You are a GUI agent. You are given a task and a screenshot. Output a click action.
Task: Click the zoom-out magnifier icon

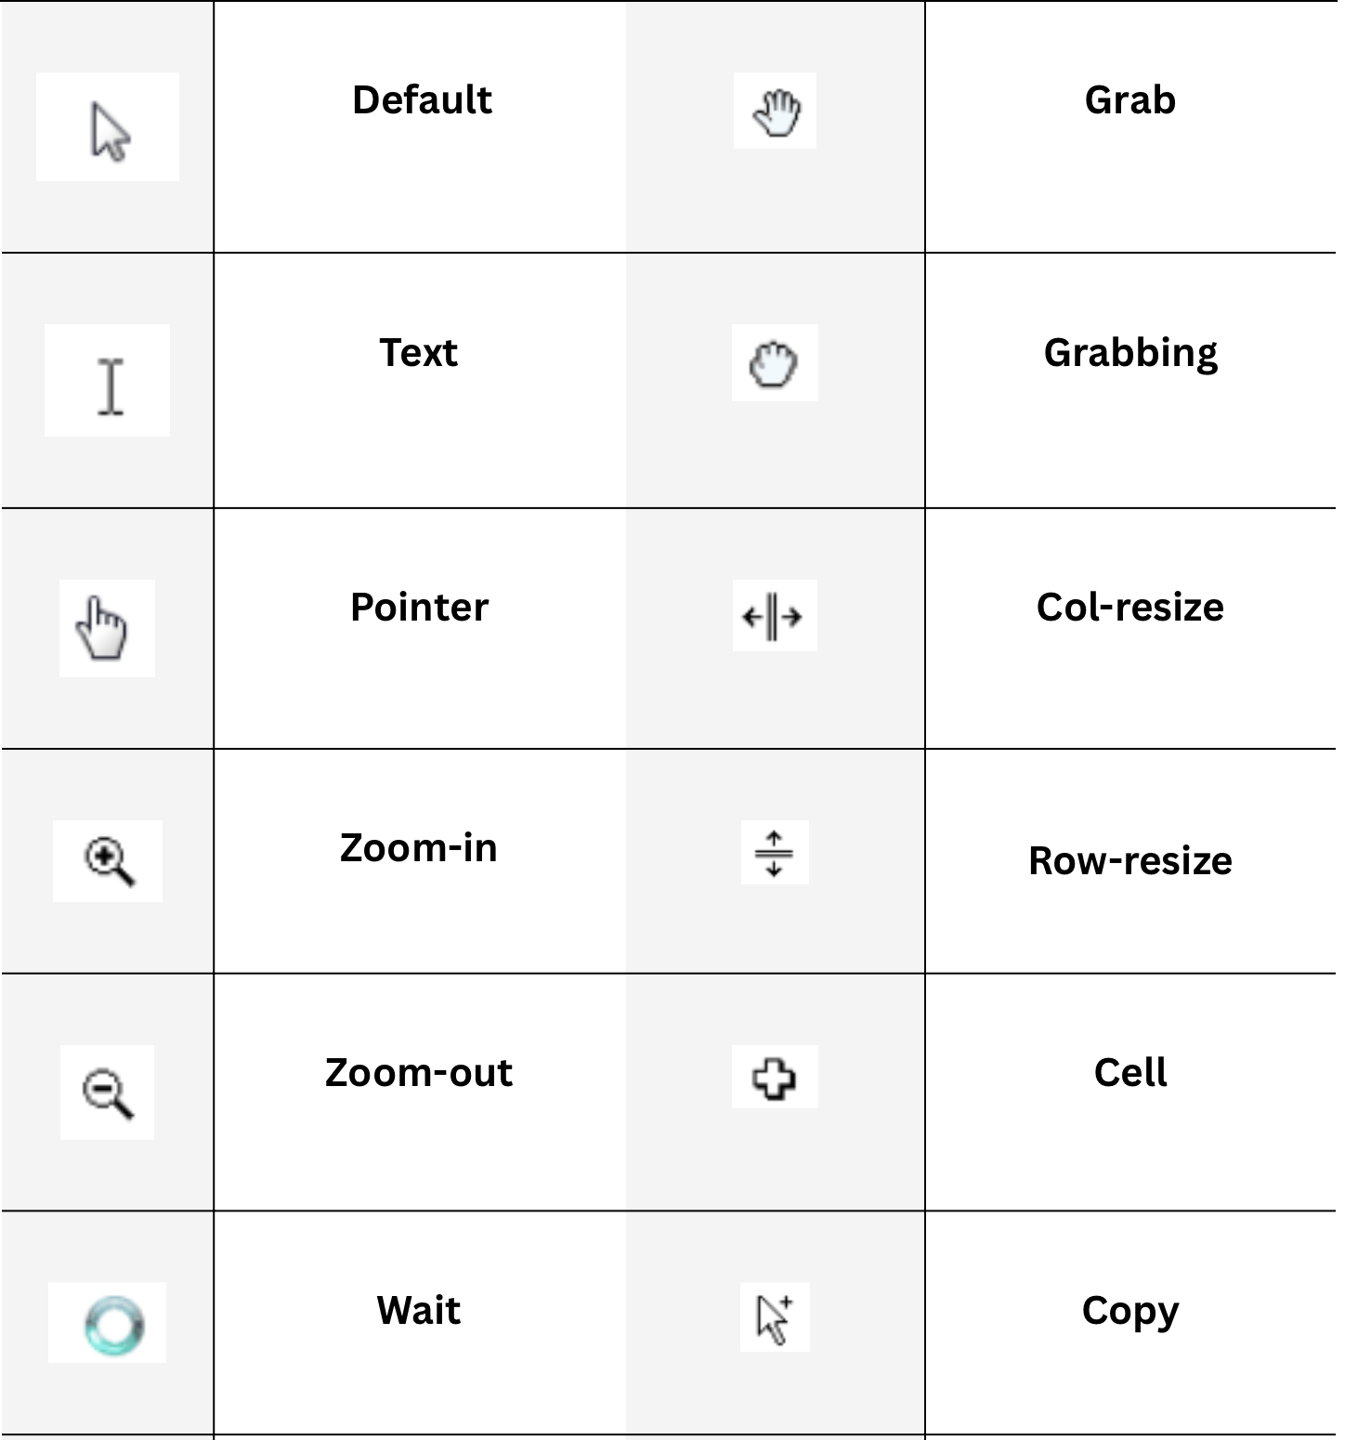108,1093
